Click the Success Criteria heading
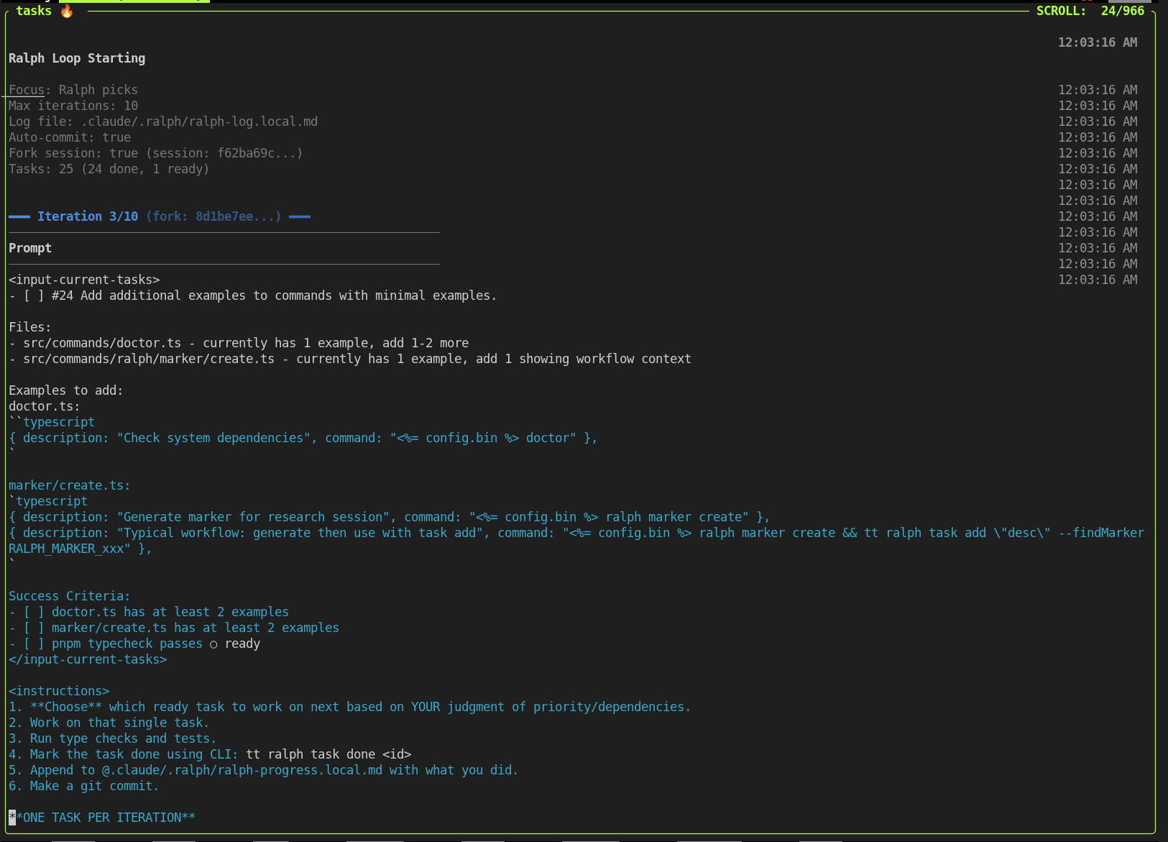The image size is (1168, 842). (x=69, y=596)
